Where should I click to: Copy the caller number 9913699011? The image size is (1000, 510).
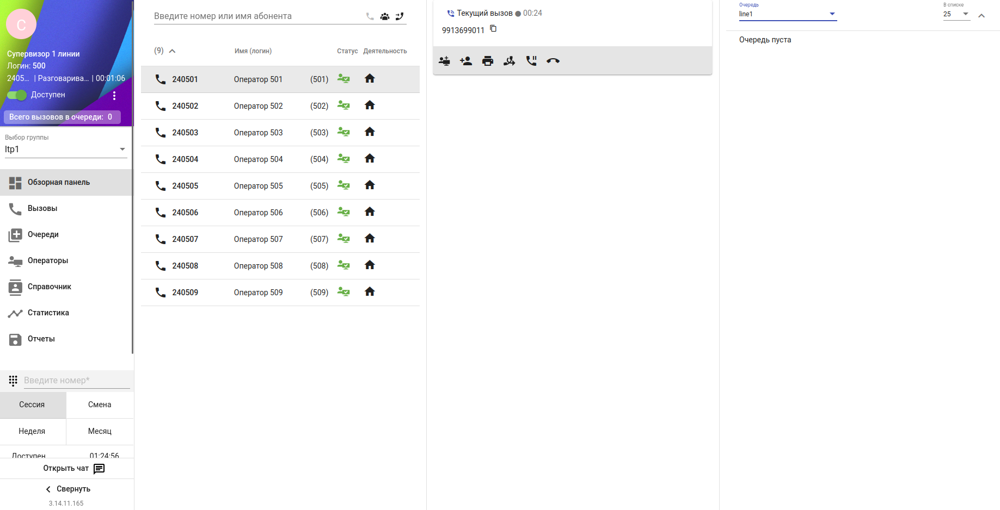493,29
